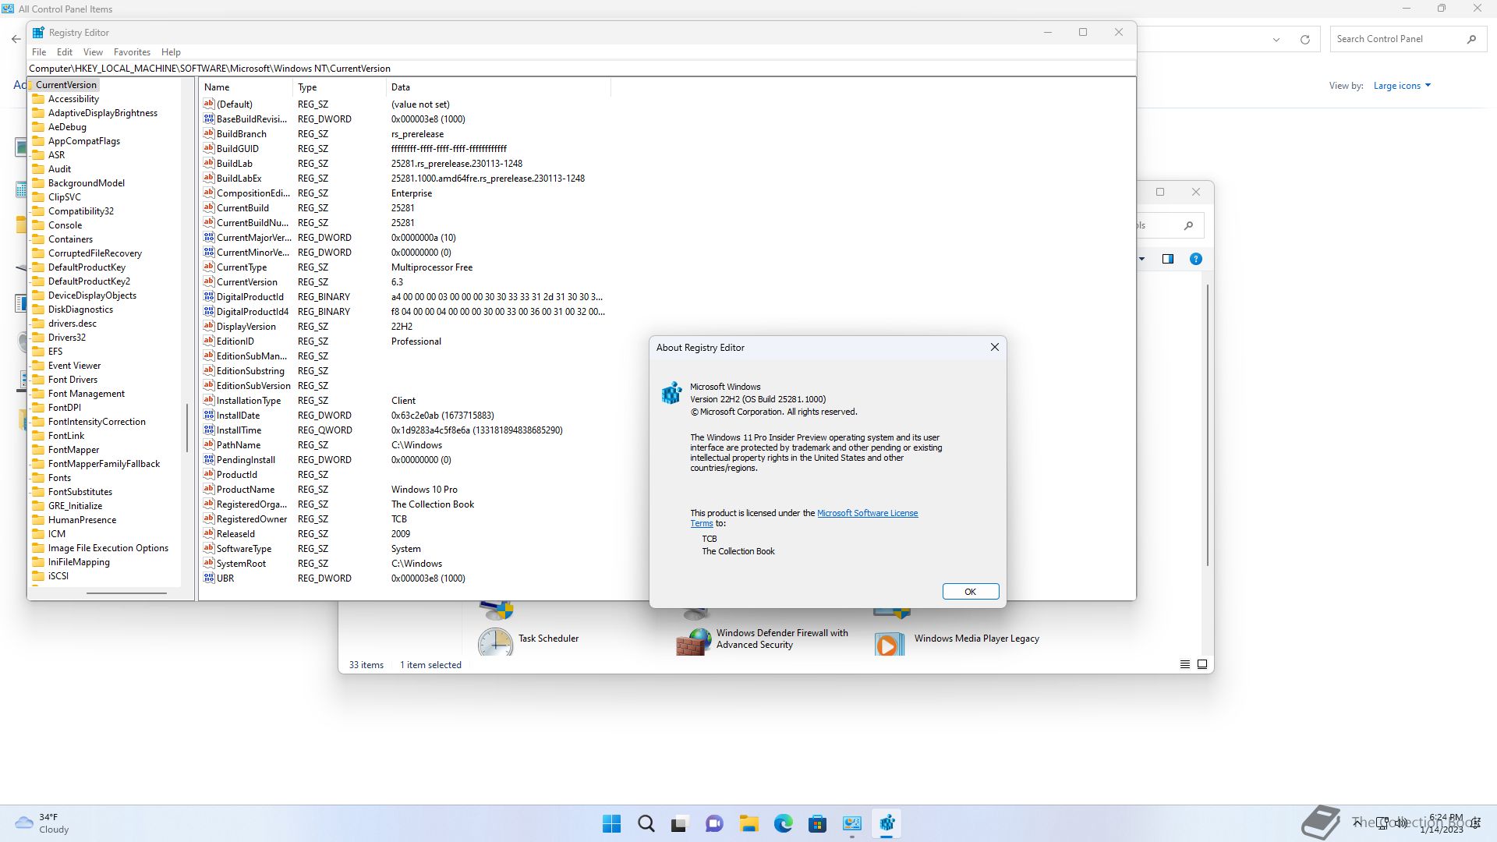The image size is (1497, 842).
Task: Click the ProductName string value icon
Action: coord(209,490)
